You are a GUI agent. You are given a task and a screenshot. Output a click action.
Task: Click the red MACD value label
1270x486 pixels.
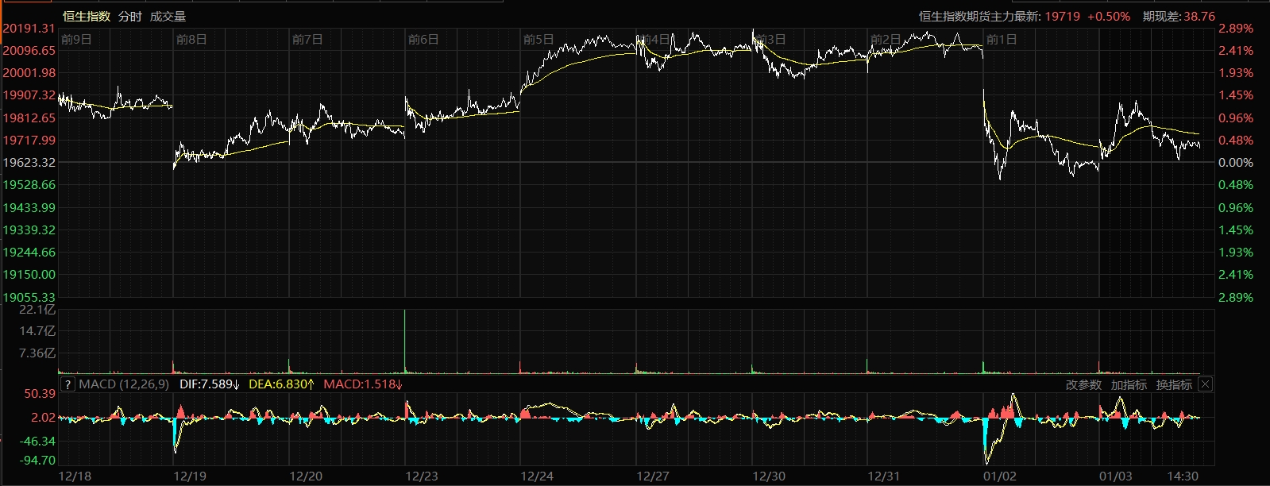pos(363,384)
